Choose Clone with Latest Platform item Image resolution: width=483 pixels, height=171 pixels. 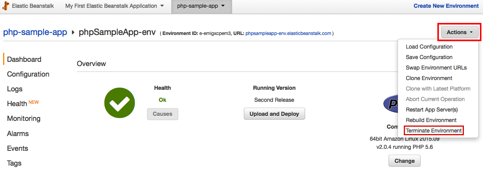click(x=438, y=89)
